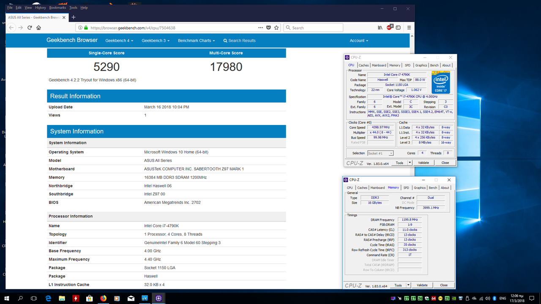This screenshot has height=304, width=541.
Task: Open Socket #1 selection combo box
Action: (380, 153)
